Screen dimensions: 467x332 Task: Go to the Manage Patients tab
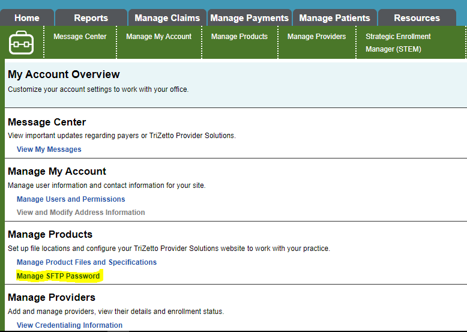334,17
